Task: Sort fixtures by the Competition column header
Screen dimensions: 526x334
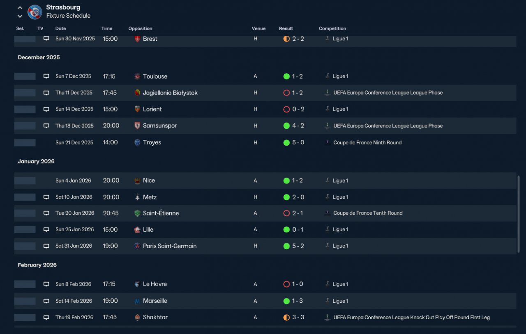Action: (332, 29)
